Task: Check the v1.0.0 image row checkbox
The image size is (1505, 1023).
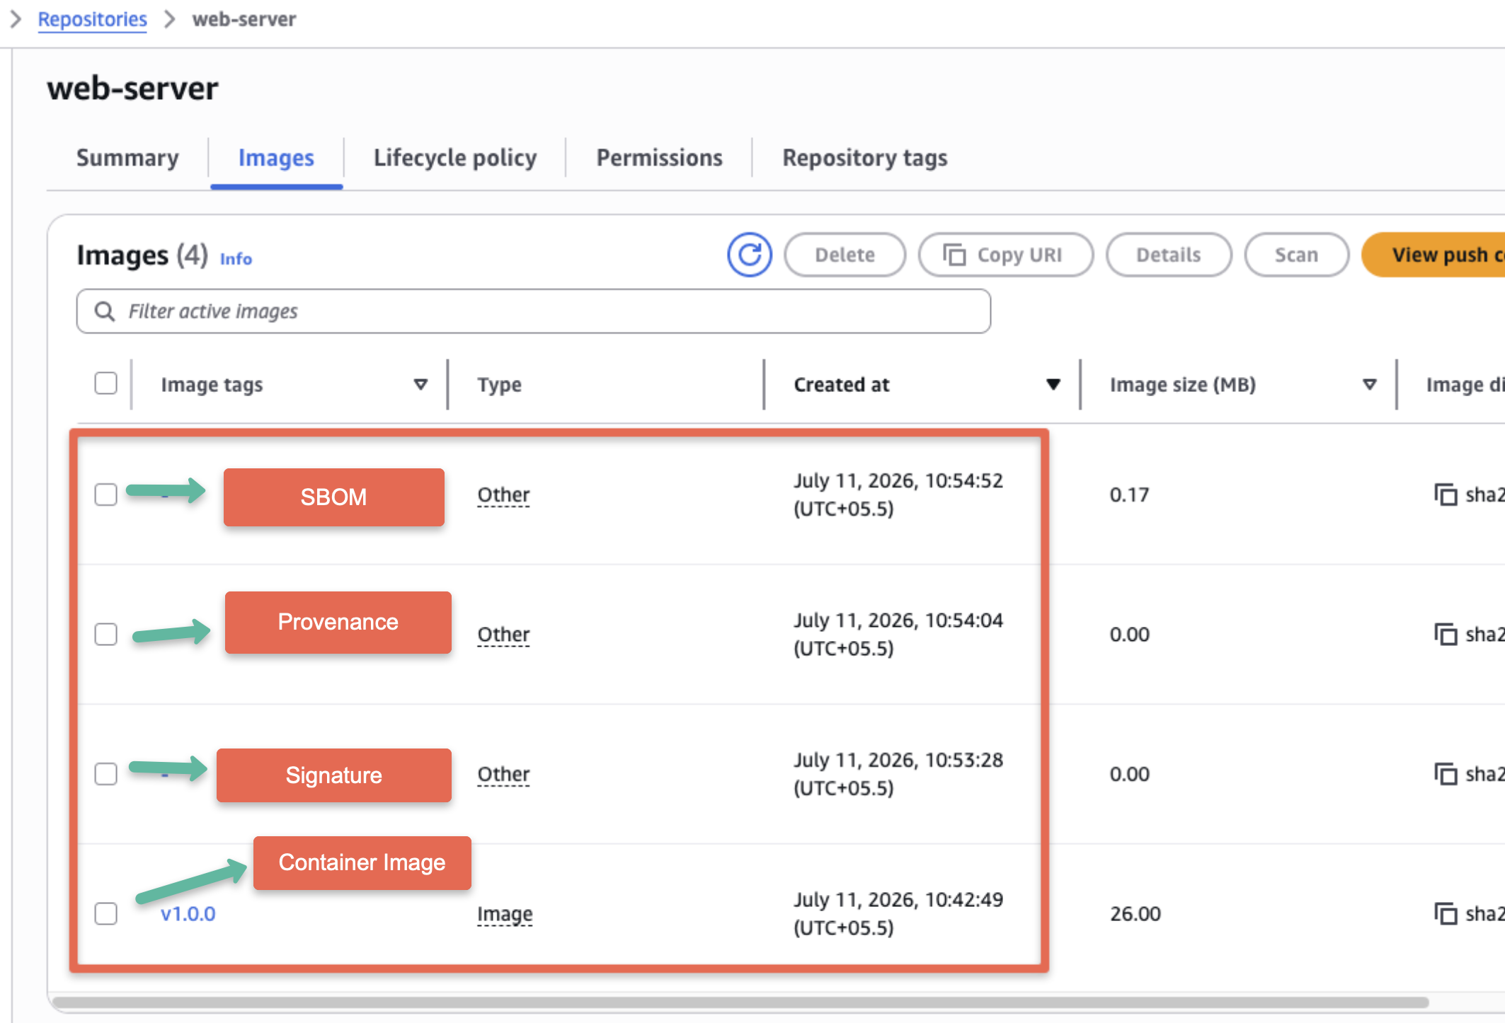Action: click(106, 913)
